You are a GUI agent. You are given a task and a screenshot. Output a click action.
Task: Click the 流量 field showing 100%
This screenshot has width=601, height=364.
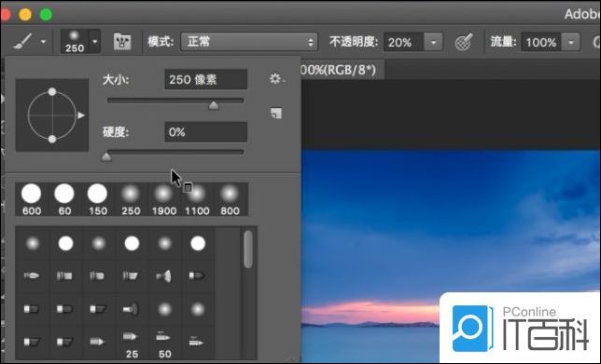click(541, 42)
